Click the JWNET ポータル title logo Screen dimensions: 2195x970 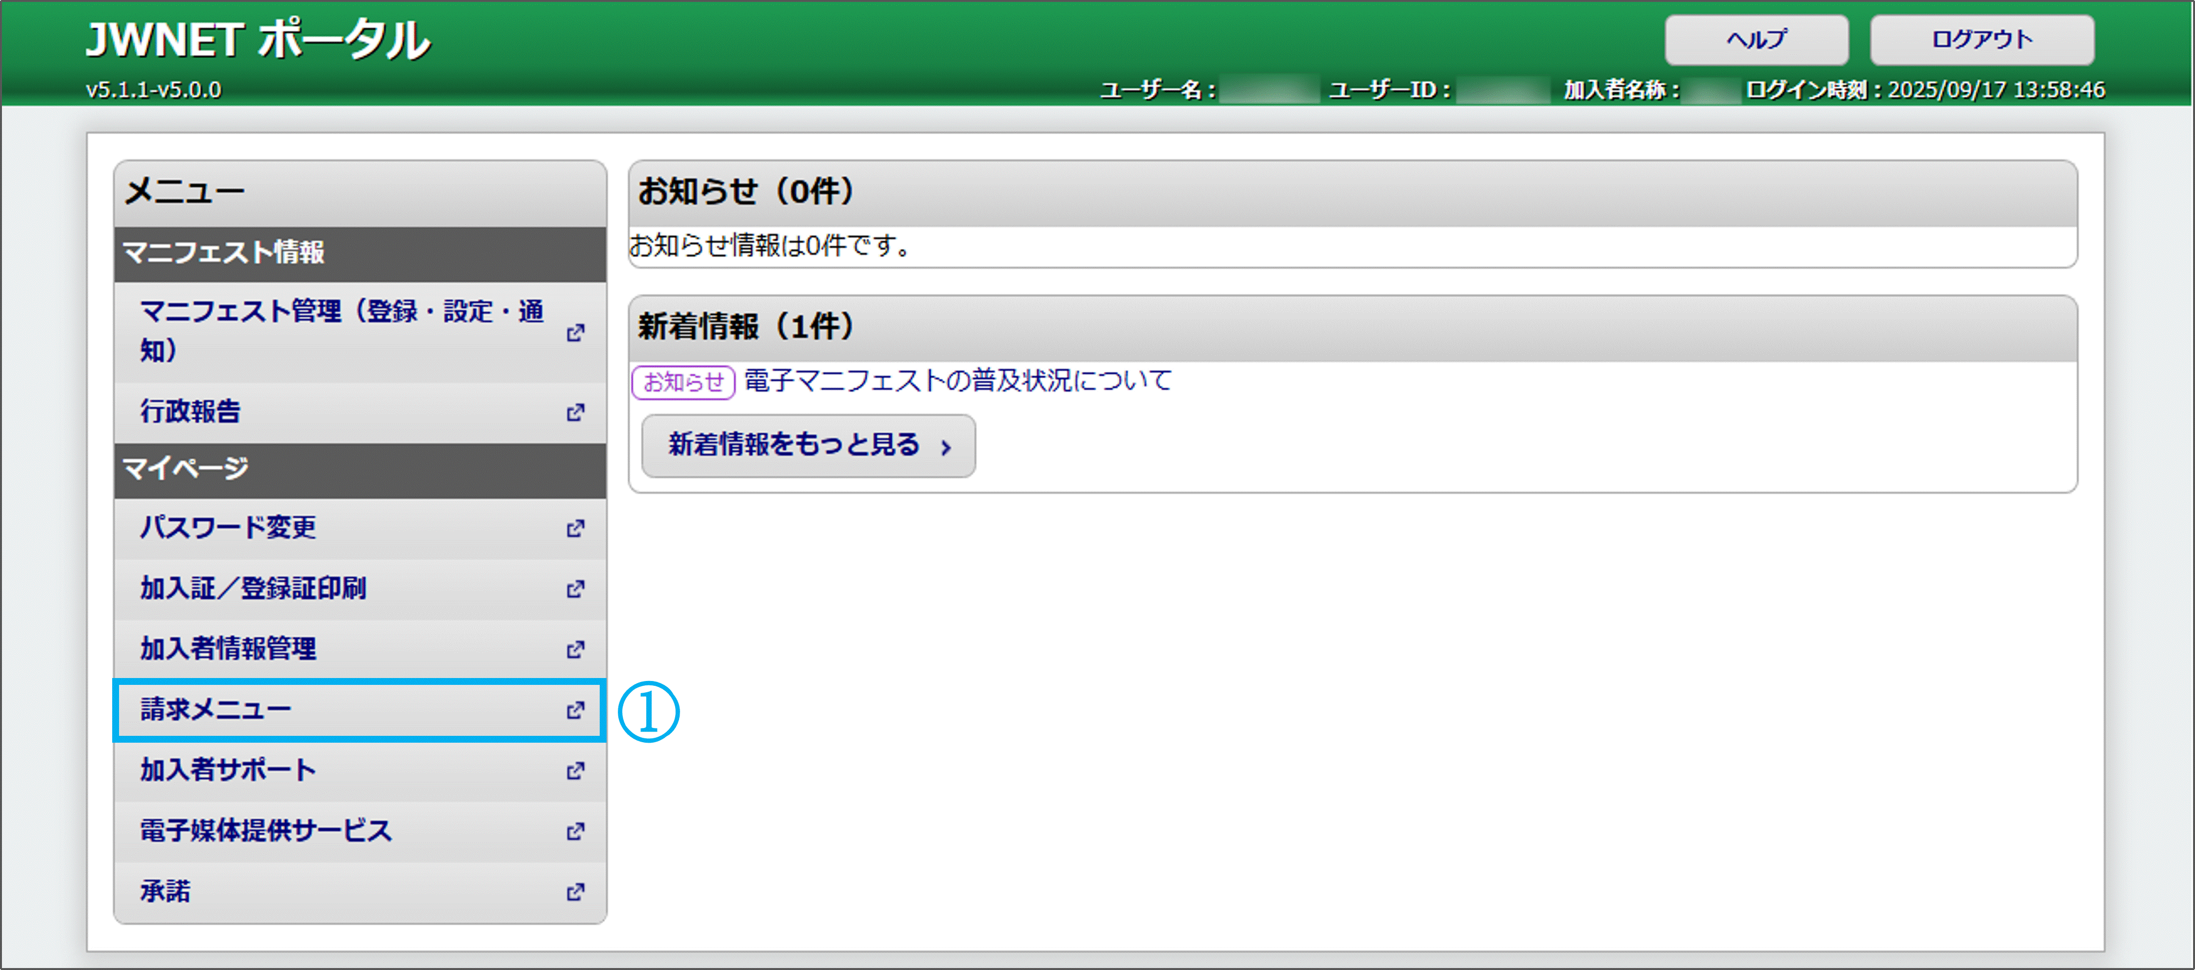pyautogui.click(x=258, y=40)
